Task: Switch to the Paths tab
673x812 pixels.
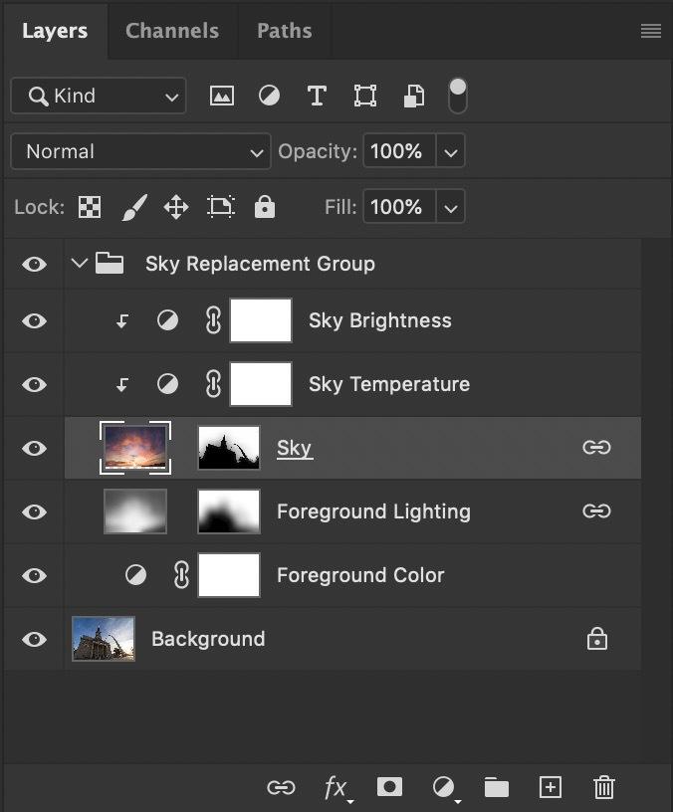Action: point(284,30)
